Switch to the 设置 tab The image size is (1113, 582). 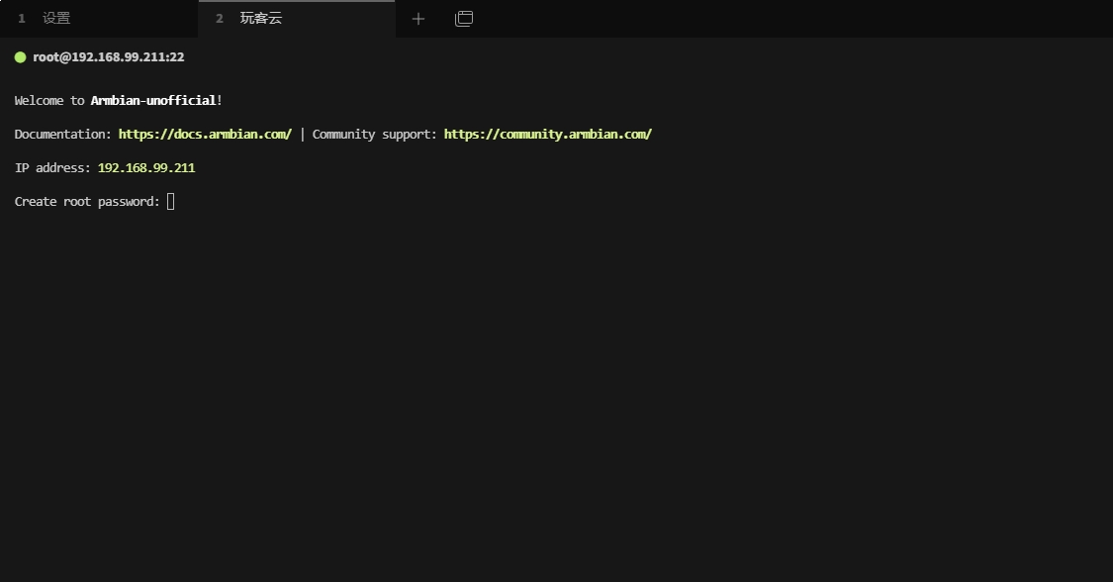(99, 19)
